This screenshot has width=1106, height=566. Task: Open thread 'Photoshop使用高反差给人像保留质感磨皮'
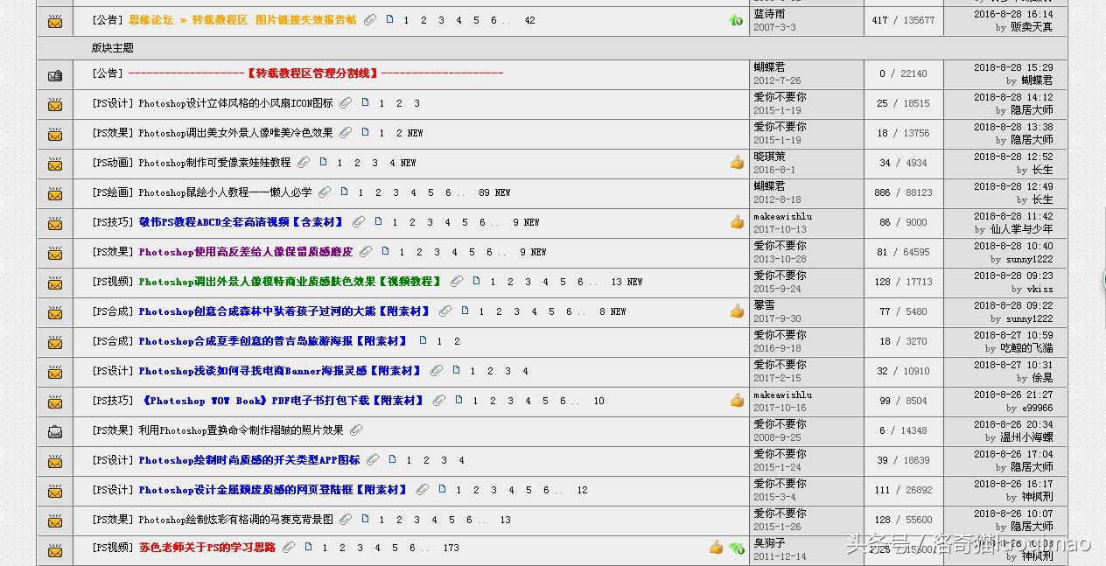coord(246,252)
